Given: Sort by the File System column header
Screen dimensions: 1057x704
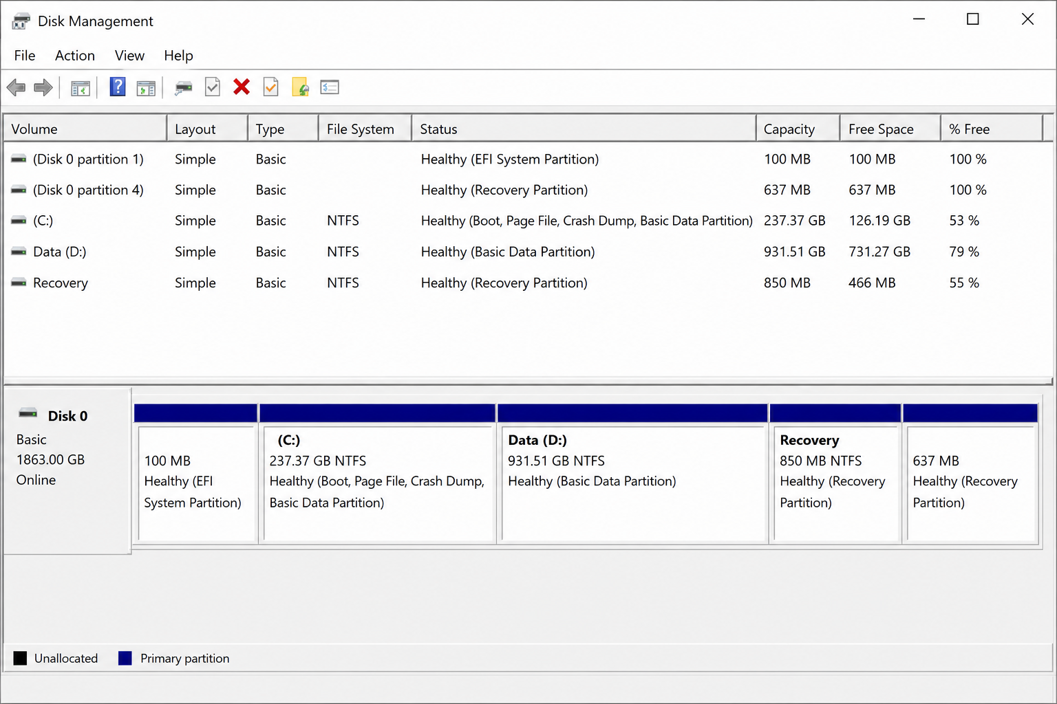Looking at the screenshot, I should pos(365,129).
